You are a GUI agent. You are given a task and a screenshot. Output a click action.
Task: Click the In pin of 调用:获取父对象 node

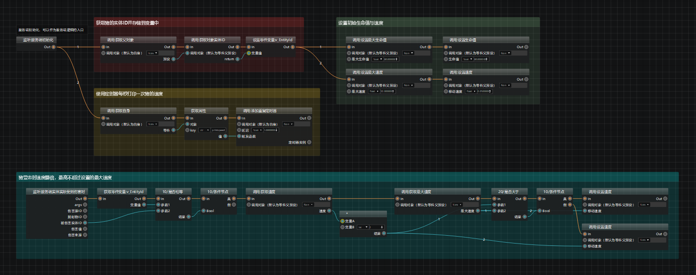pyautogui.click(x=103, y=47)
